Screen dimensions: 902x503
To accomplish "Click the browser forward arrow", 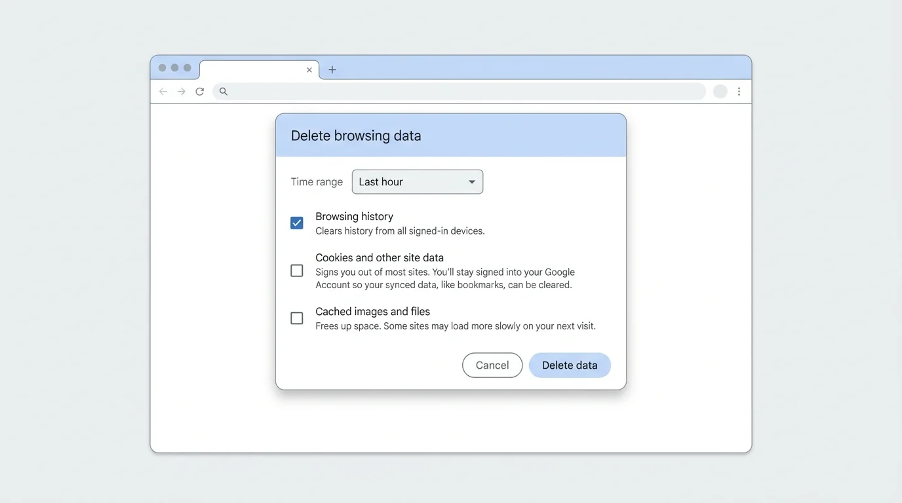I will click(182, 92).
